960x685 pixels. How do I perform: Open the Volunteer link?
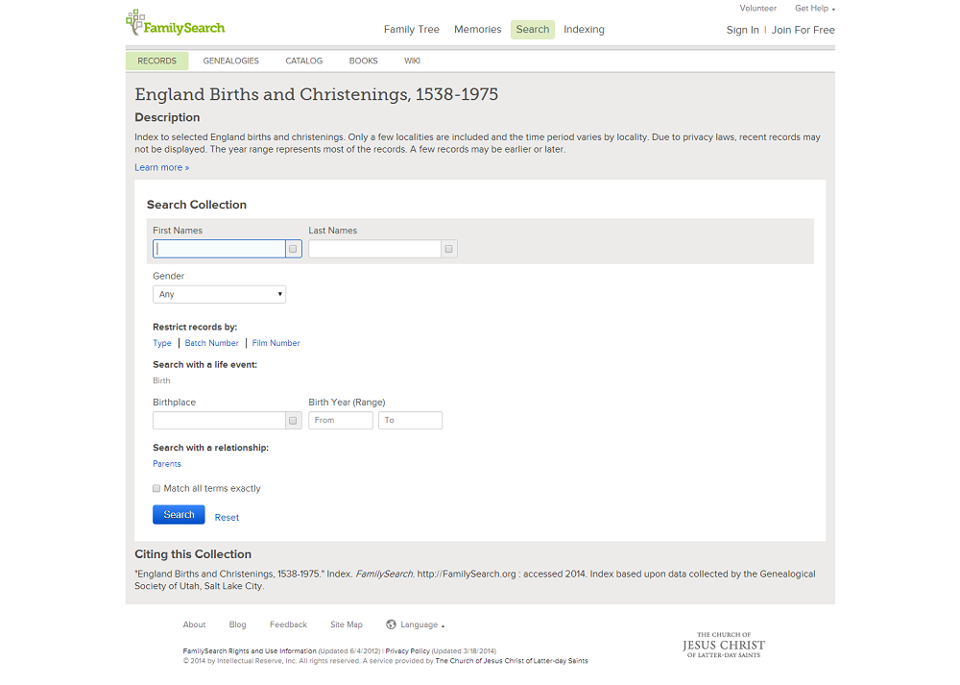point(758,9)
